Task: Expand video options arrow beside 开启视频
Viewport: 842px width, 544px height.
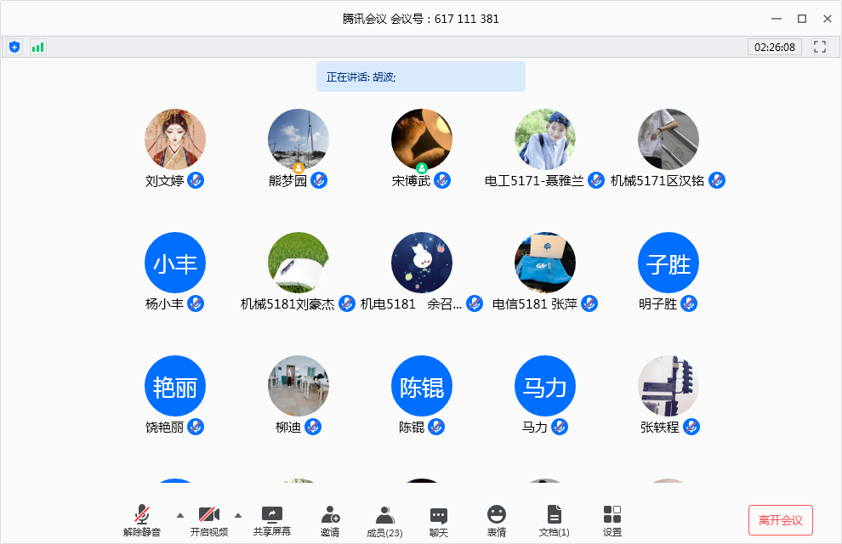Action: [238, 514]
